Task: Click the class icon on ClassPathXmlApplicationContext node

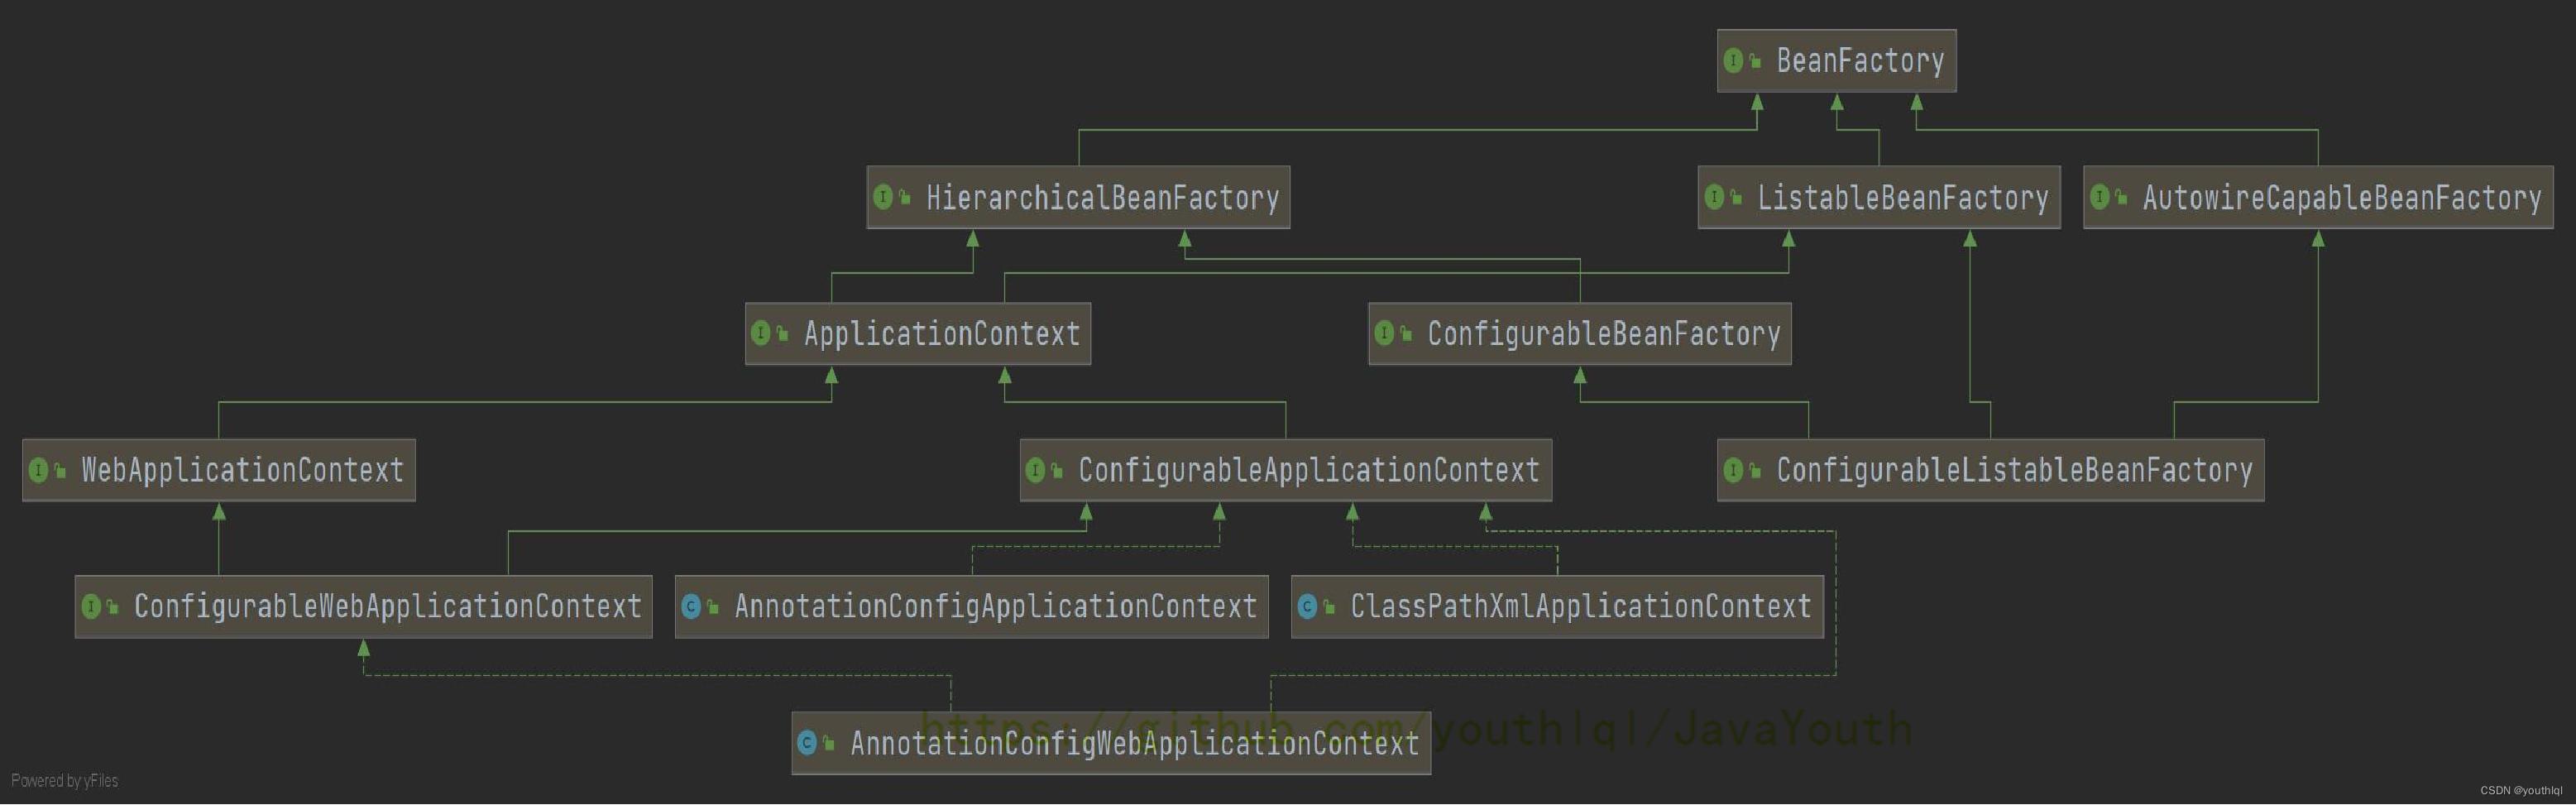Action: pyautogui.click(x=1307, y=606)
